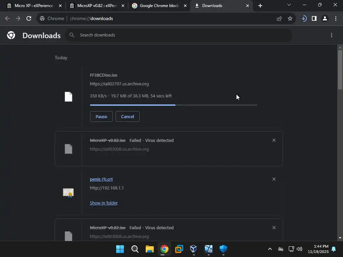Image resolution: width=343 pixels, height=257 pixels.
Task: Open the clock showing 1:44 PM
Action: click(318, 249)
